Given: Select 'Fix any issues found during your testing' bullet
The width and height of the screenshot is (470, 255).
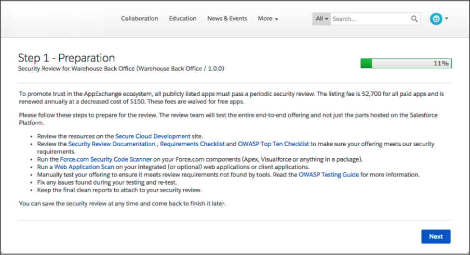Looking at the screenshot, I should 107,182.
